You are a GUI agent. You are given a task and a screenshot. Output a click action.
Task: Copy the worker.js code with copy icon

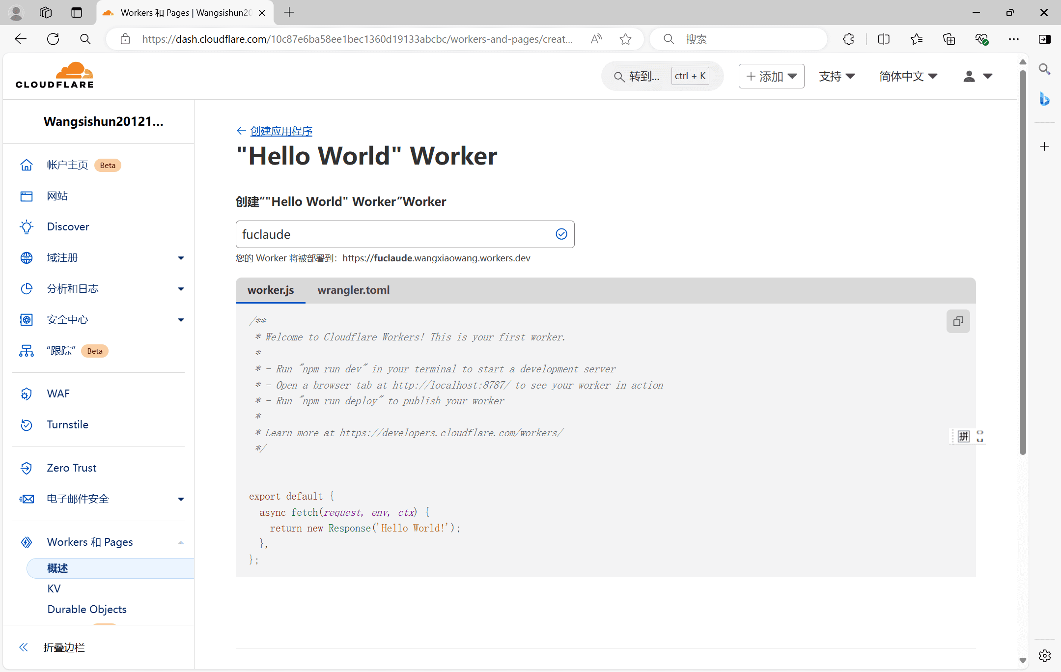click(x=958, y=321)
